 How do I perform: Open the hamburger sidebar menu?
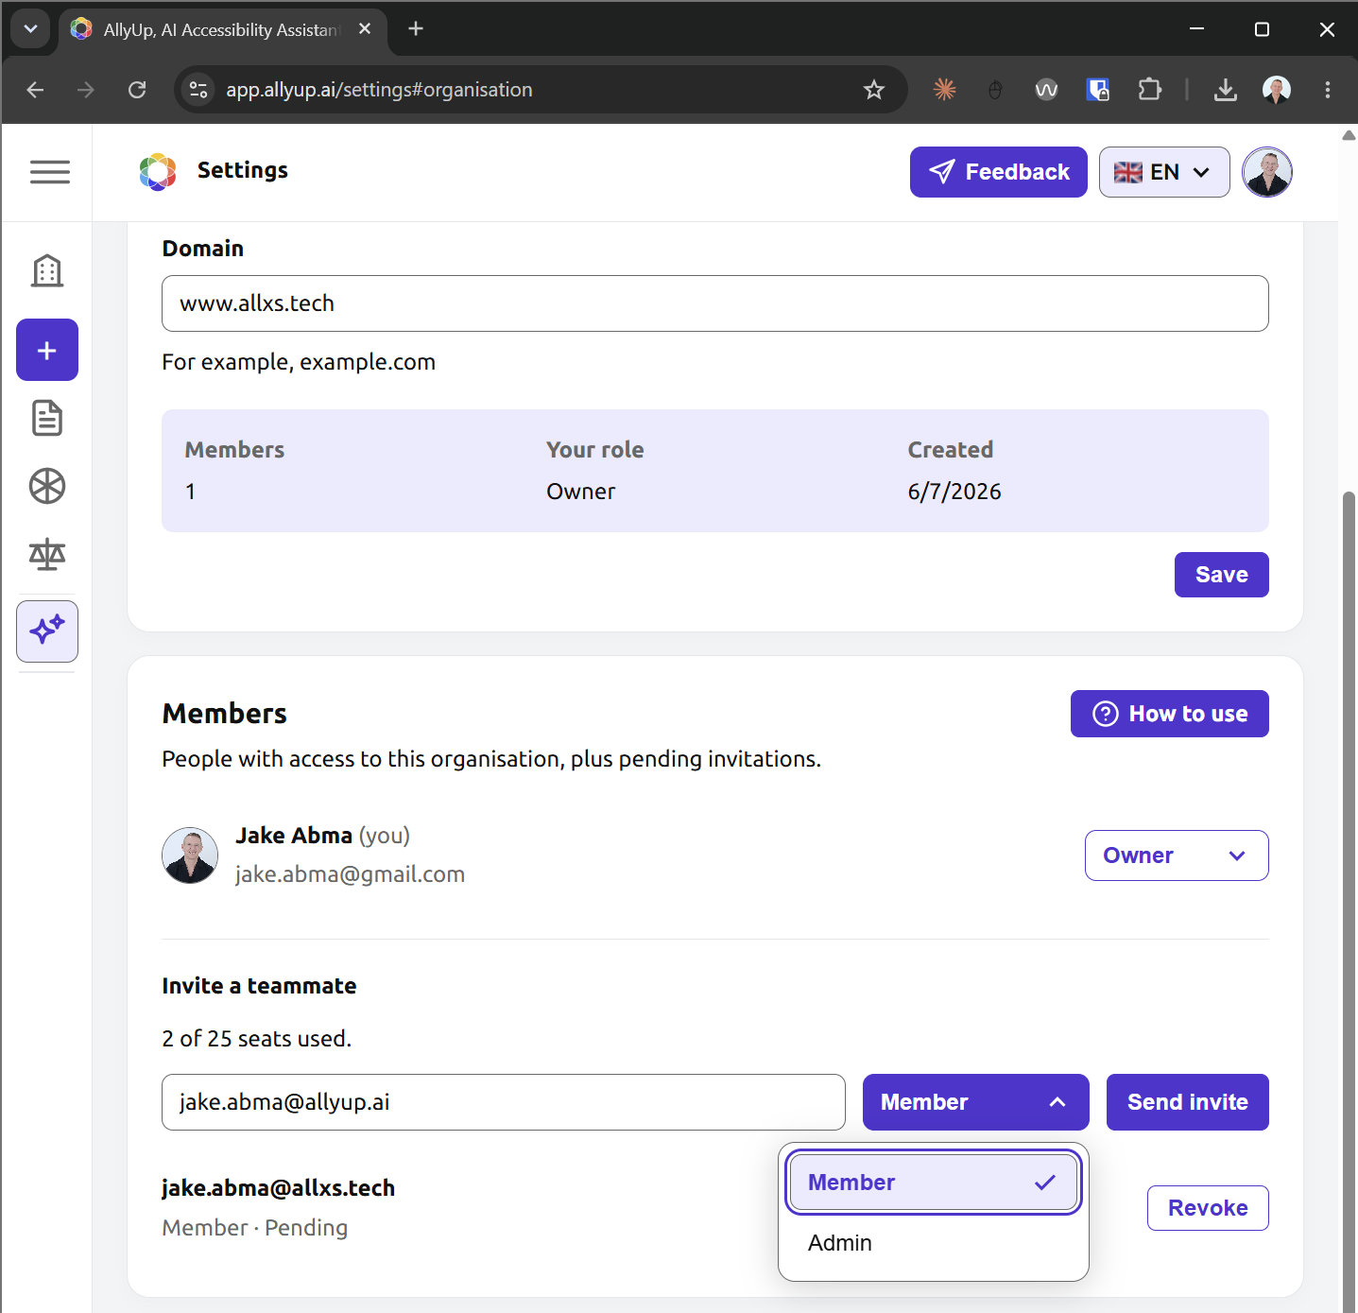[x=49, y=172]
